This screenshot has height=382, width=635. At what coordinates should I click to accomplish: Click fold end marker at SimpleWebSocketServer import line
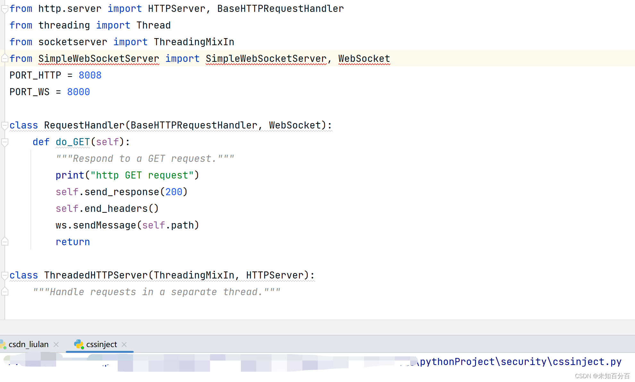[4, 58]
